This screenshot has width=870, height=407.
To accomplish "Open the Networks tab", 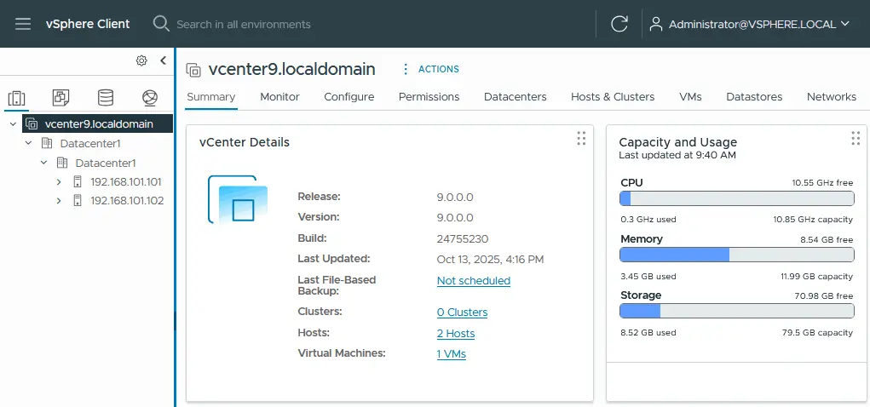I will pyautogui.click(x=831, y=96).
